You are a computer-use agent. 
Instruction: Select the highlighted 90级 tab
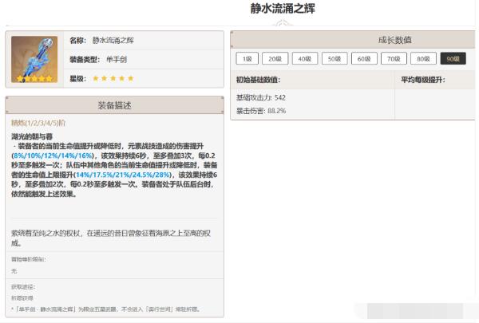click(453, 58)
